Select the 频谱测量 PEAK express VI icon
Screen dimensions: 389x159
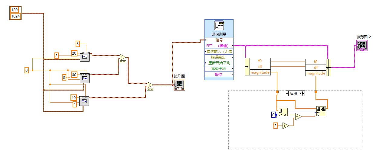(219, 25)
